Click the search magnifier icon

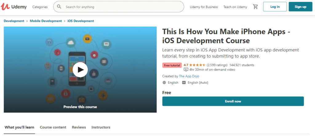59,7
